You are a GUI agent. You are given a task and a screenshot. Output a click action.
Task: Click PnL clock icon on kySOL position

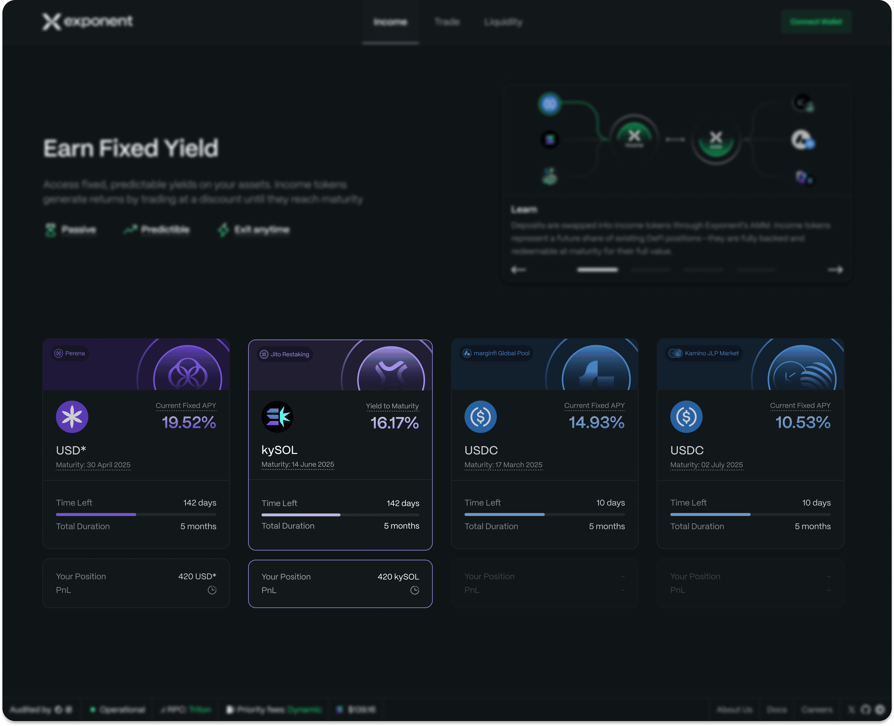414,590
